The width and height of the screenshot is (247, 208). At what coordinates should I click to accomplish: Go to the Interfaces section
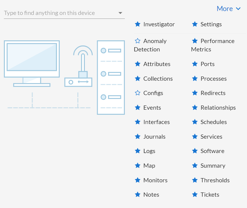[x=156, y=122]
